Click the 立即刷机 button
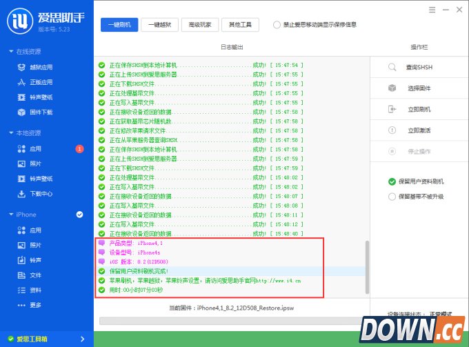Image resolution: width=469 pixels, height=347 pixels. click(x=419, y=109)
